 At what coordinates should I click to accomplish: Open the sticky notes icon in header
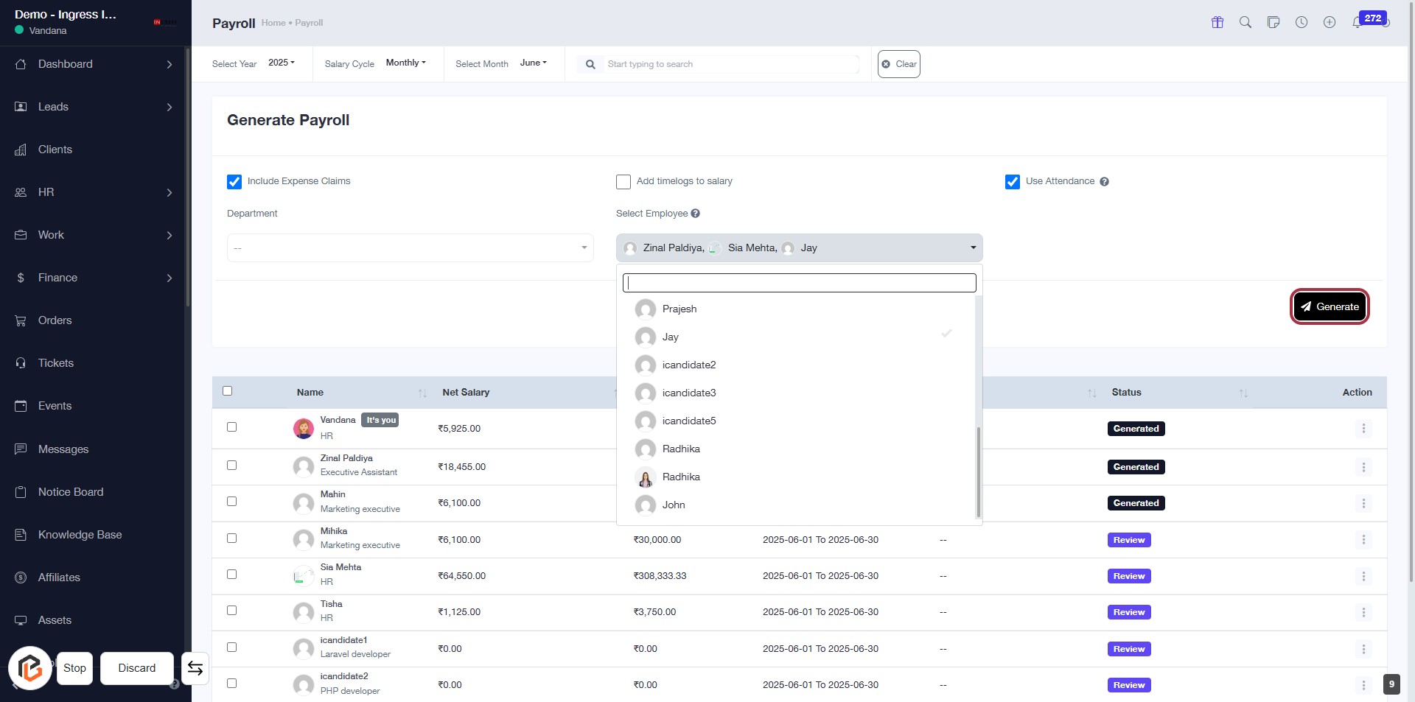click(x=1273, y=22)
